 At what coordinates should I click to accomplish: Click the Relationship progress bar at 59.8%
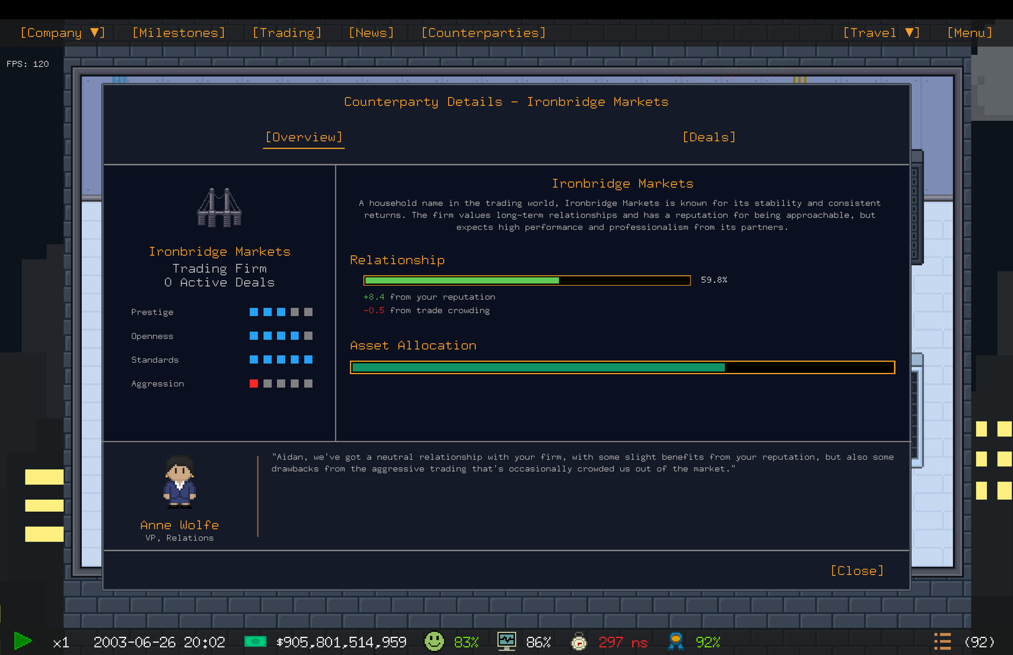pyautogui.click(x=526, y=280)
